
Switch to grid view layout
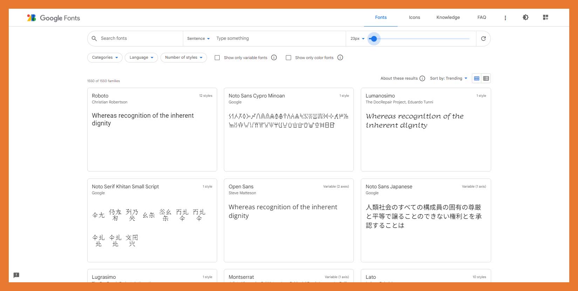[x=477, y=78]
